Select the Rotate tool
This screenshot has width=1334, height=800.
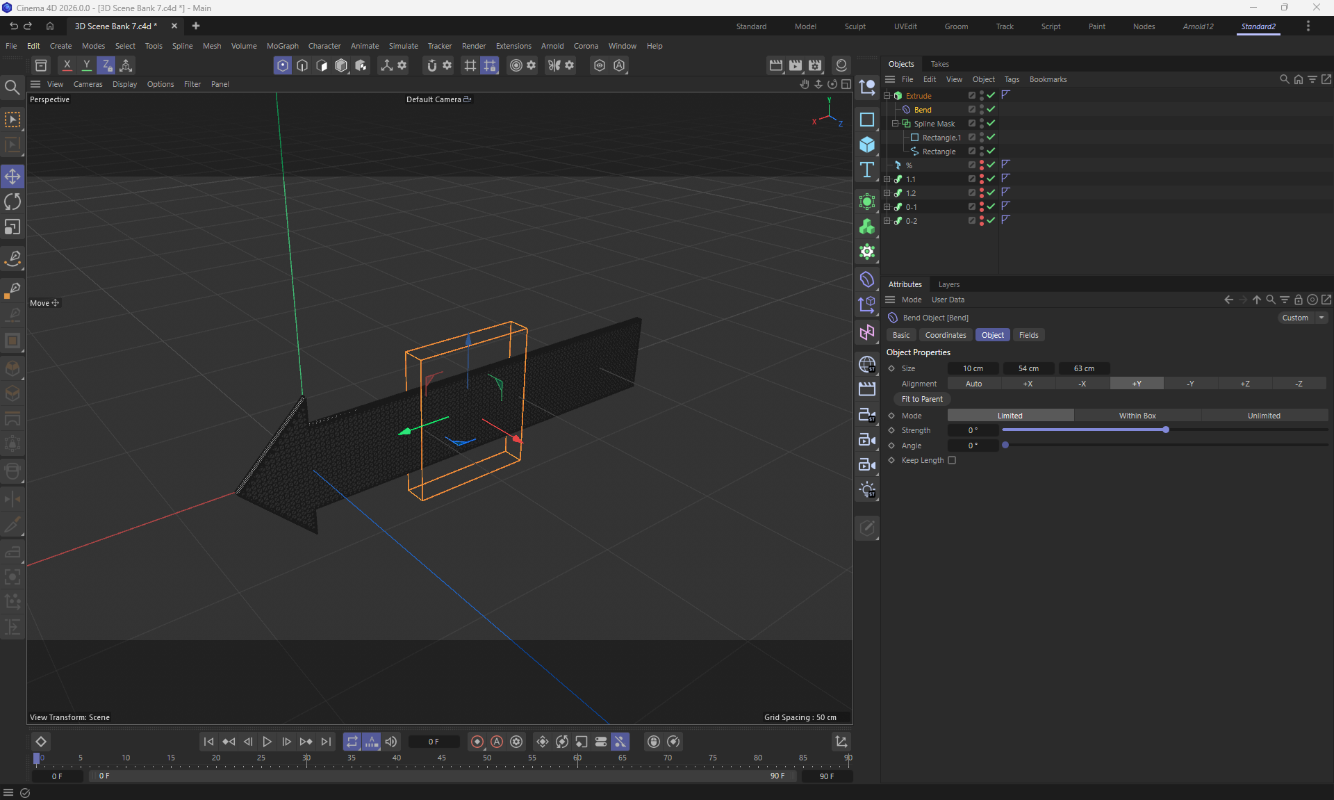13,202
